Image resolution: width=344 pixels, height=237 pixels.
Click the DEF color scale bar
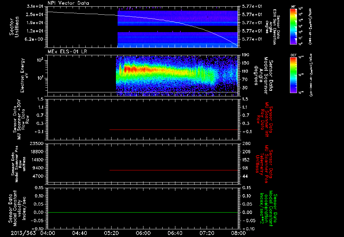point(294,75)
